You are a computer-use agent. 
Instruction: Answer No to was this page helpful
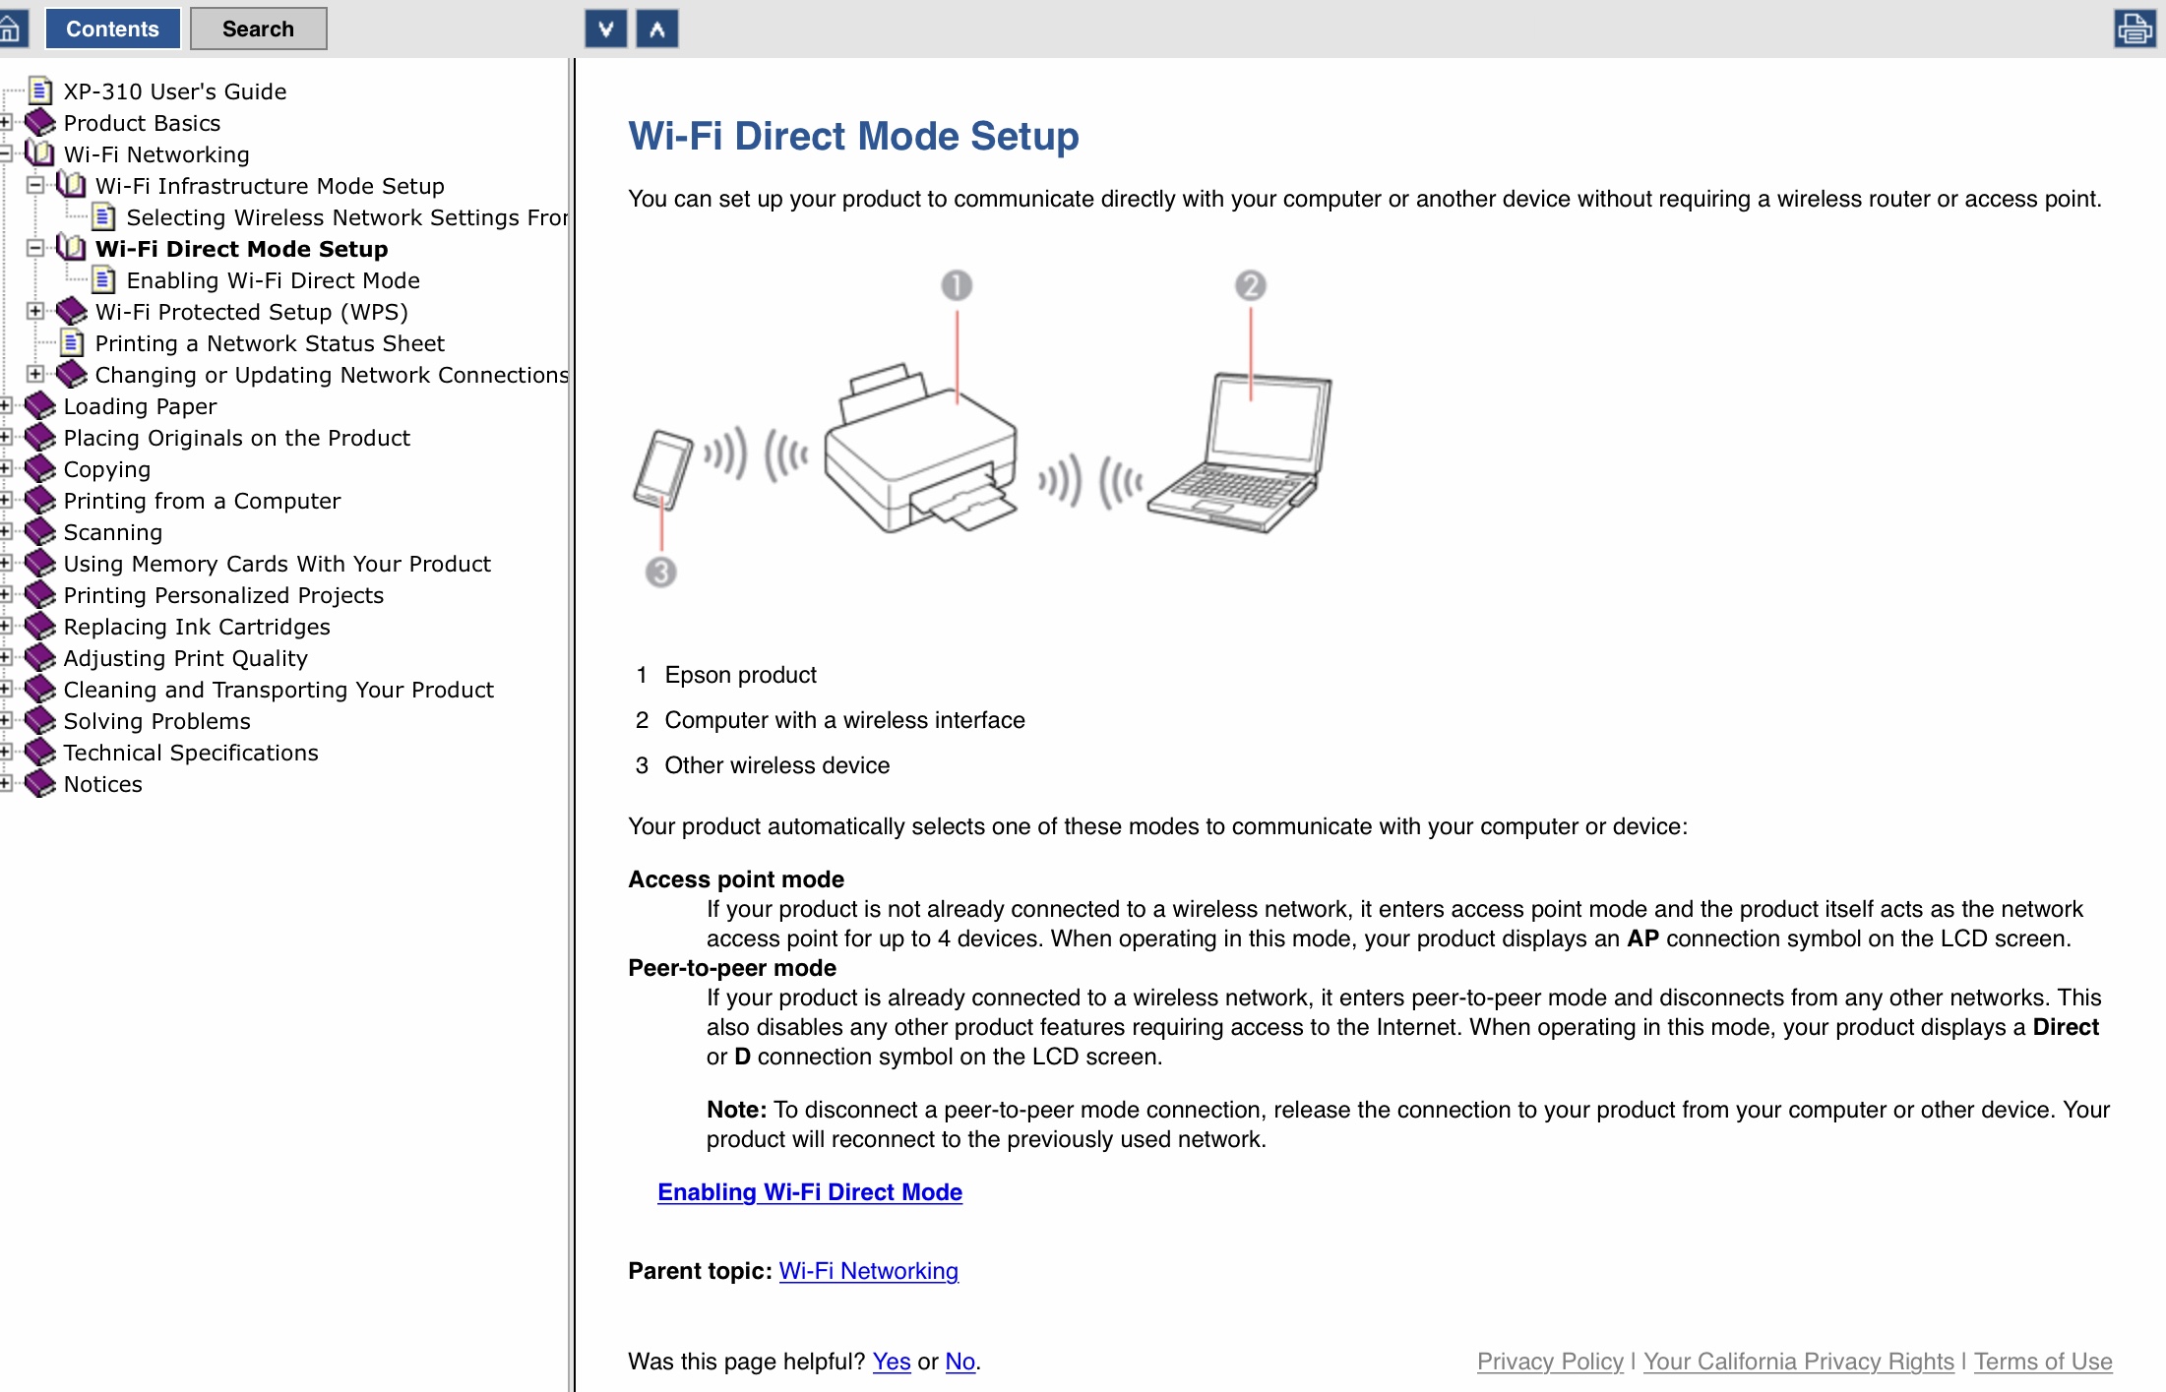pos(960,1361)
